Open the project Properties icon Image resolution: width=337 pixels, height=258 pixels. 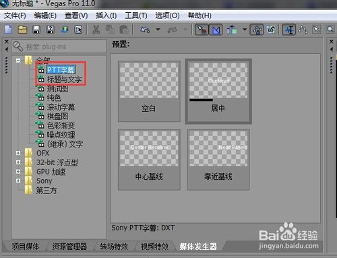pos(78,30)
